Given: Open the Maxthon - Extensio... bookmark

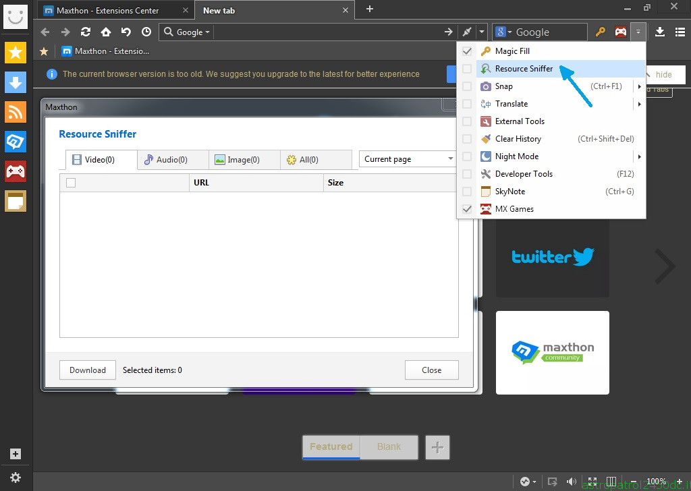Looking at the screenshot, I should click(105, 51).
